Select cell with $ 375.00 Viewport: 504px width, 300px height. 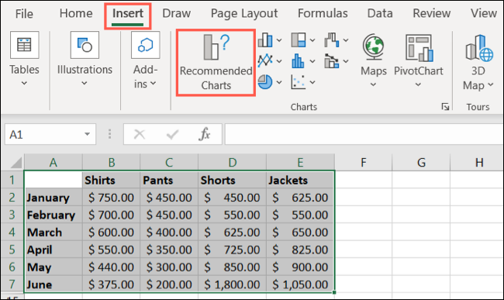(x=111, y=284)
